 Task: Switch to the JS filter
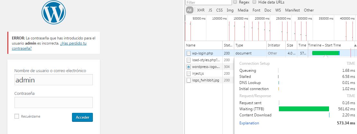coord(210,10)
